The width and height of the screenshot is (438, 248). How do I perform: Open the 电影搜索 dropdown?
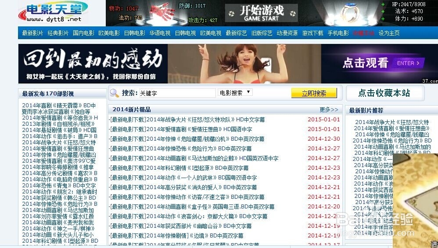pyautogui.click(x=235, y=92)
